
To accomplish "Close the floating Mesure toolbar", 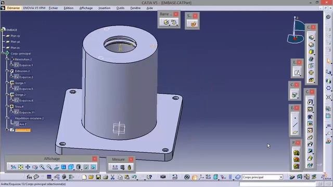I will point(131,159).
